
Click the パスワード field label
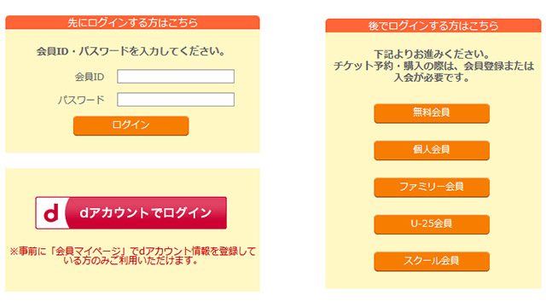click(x=81, y=101)
